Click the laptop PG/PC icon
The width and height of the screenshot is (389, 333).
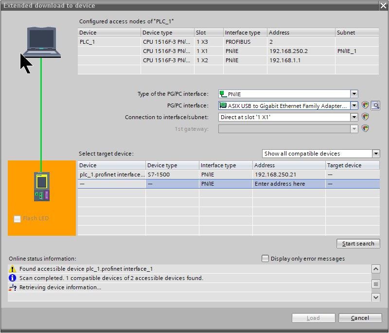point(42,42)
